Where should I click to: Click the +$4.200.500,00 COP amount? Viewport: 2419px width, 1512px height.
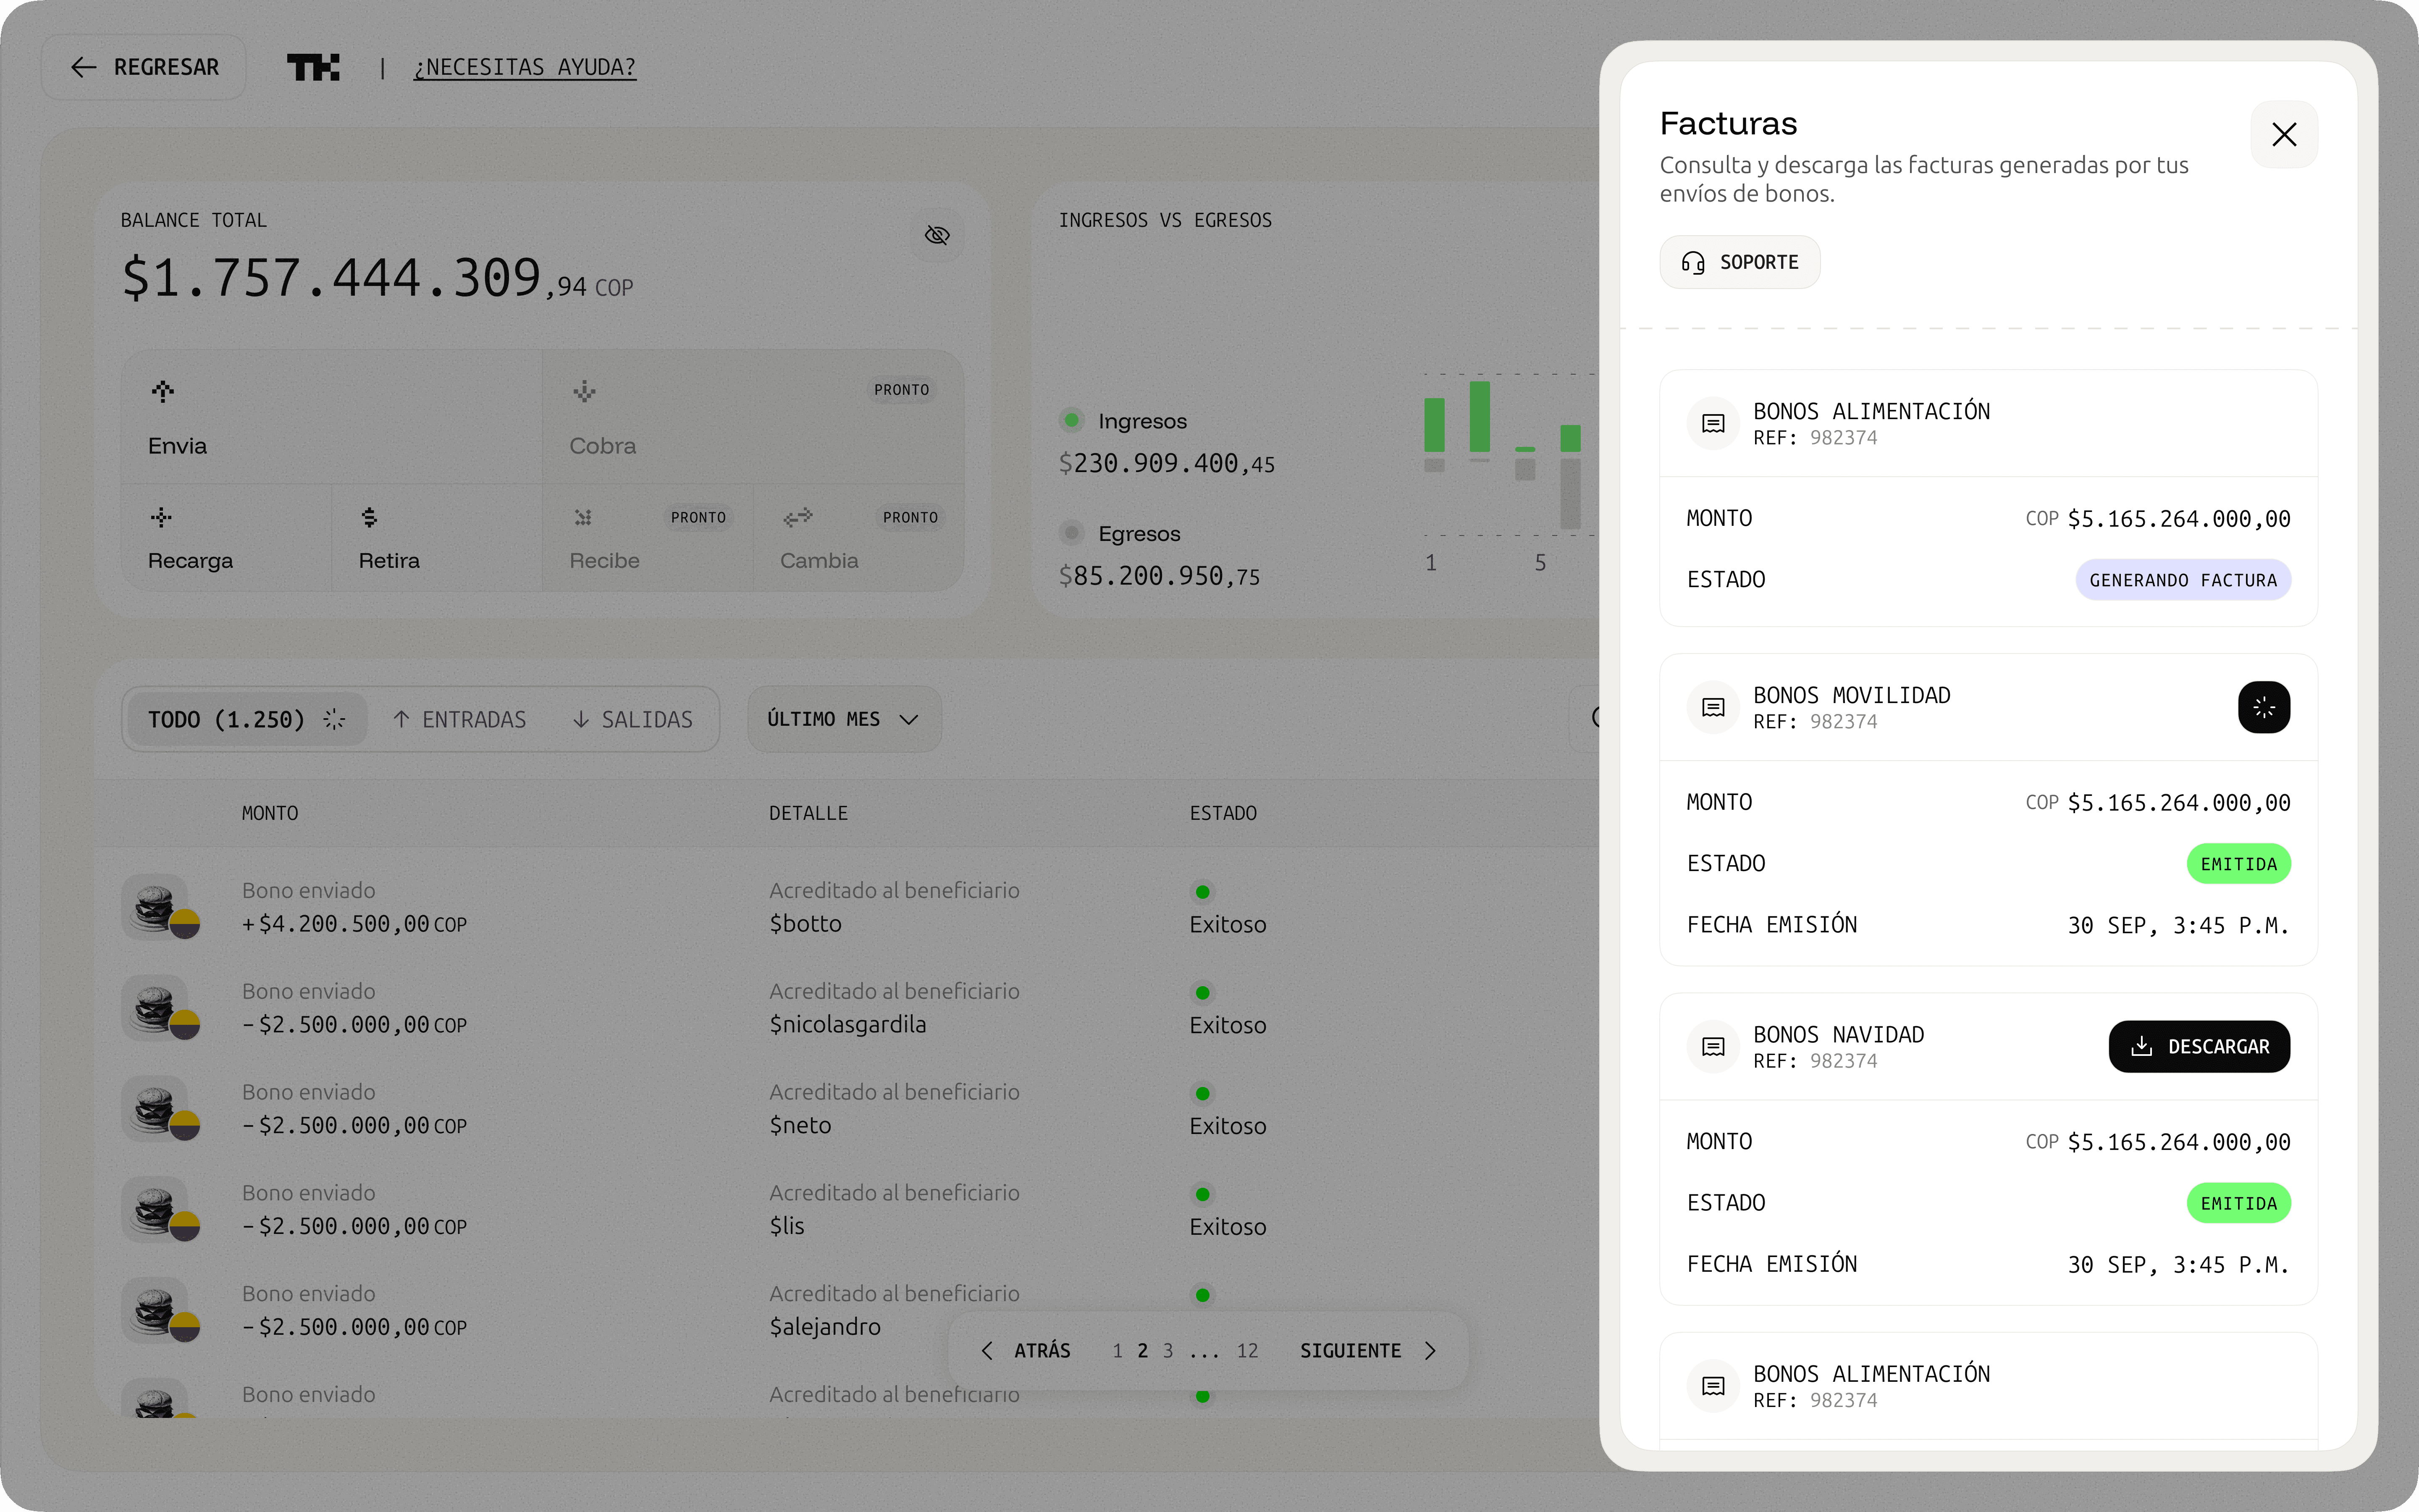point(355,924)
